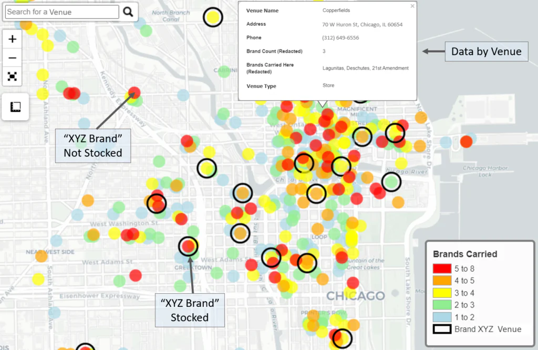Image resolution: width=538 pixels, height=350 pixels.
Task: Select circled venue marker near Greektown
Action: tap(188, 246)
